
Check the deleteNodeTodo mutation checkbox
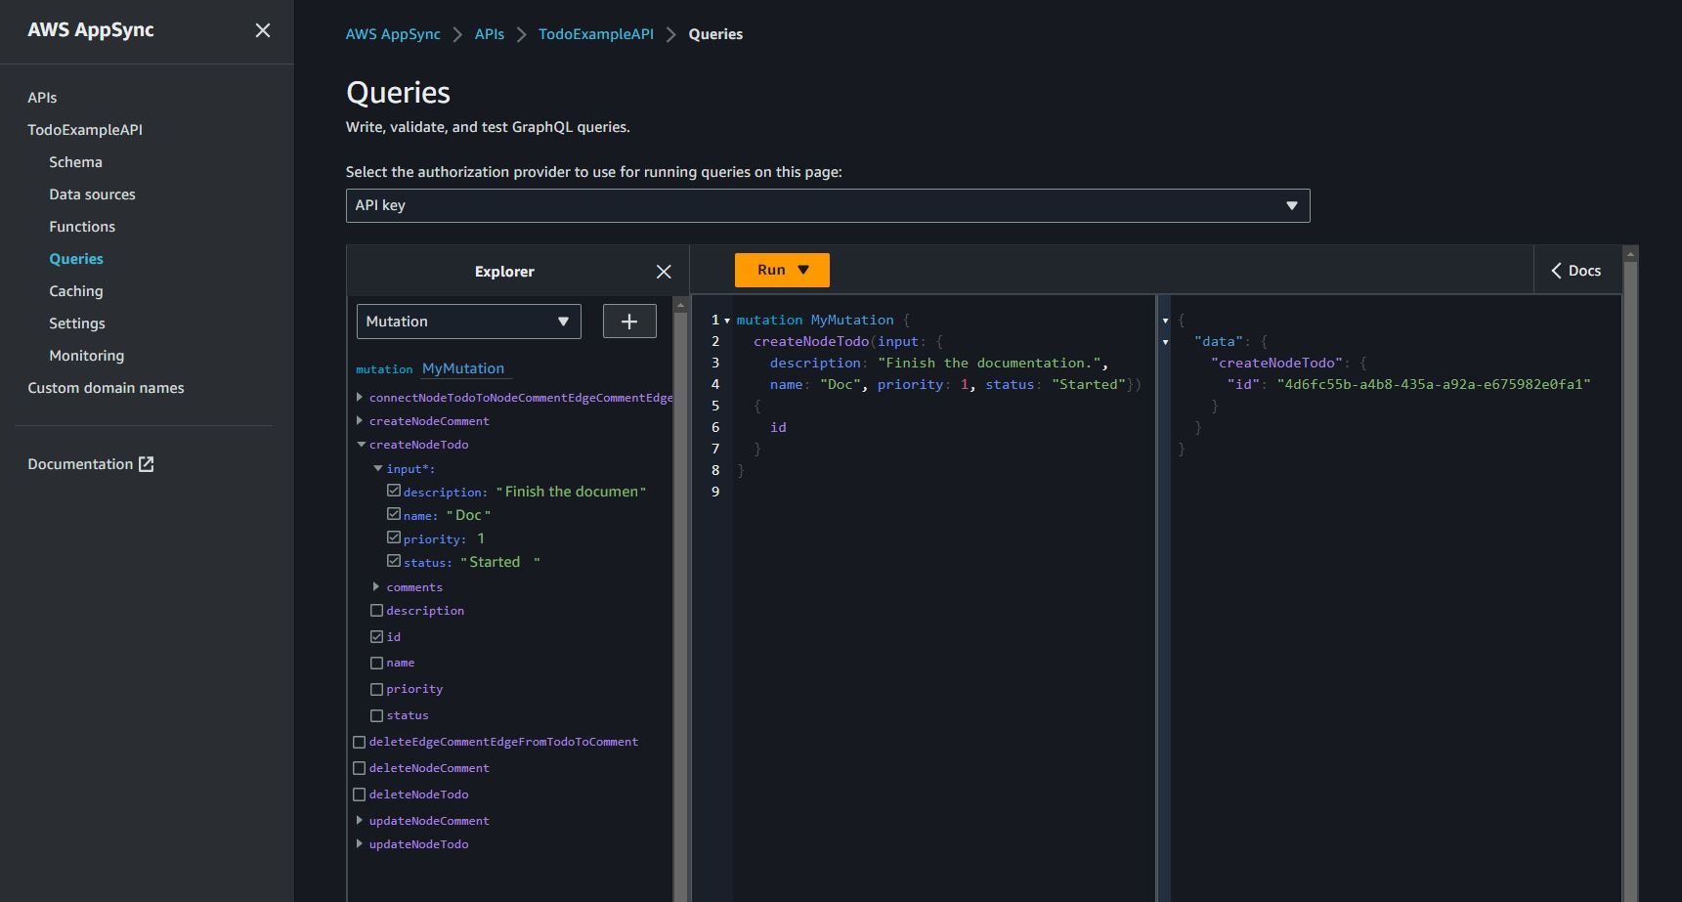360,795
